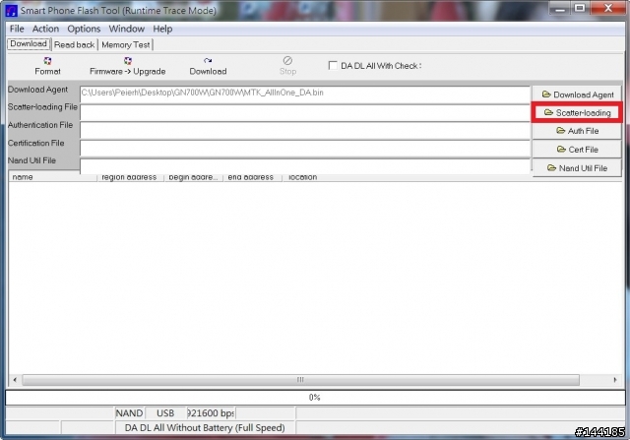Click the Format toolbar icon
Viewport: 630px width, 440px height.
click(x=47, y=61)
